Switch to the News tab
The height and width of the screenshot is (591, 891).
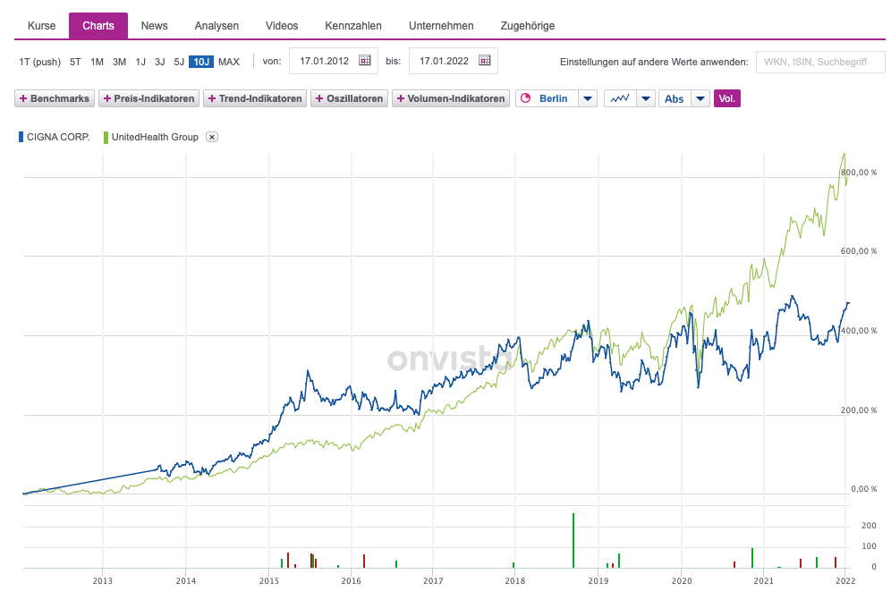[154, 26]
